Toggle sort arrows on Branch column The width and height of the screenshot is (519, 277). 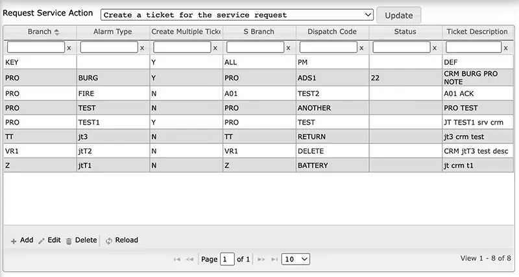pos(57,32)
